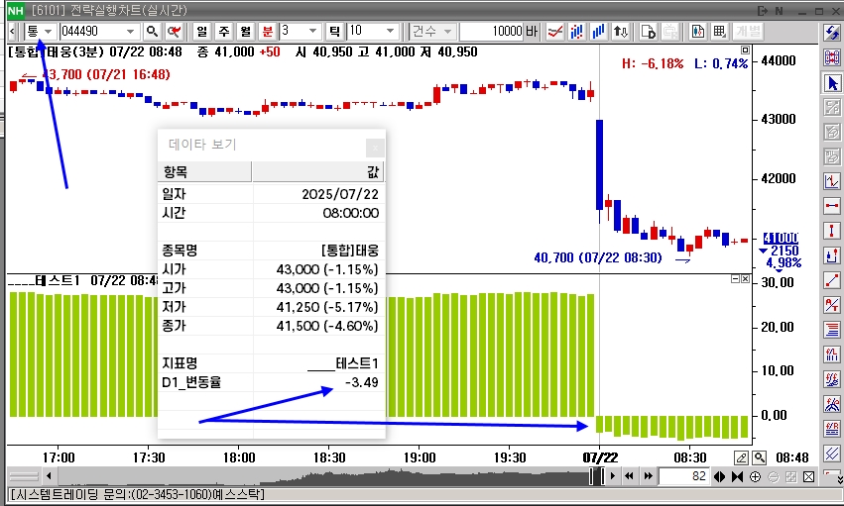
Task: Toggle the 일 (daily) period button
Action: (x=202, y=31)
